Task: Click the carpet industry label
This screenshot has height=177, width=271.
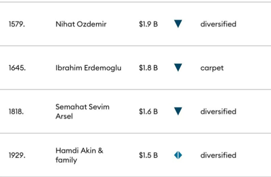Action: pyautogui.click(x=212, y=68)
